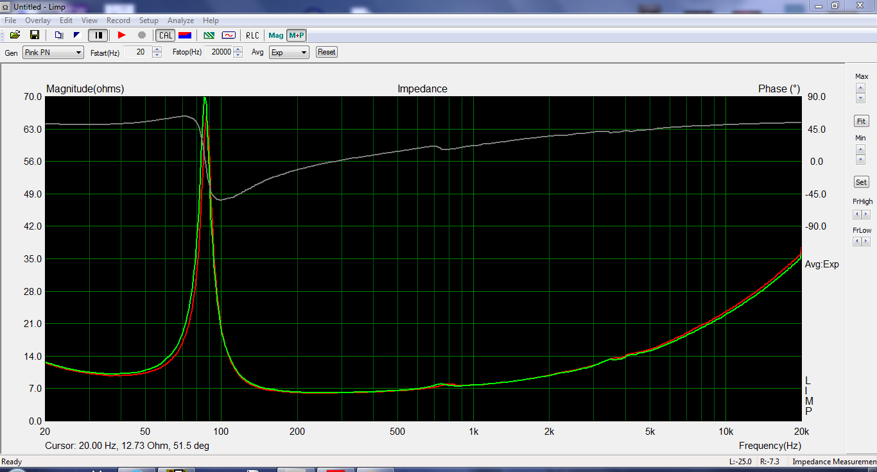Image resolution: width=877 pixels, height=472 pixels.
Task: Open the Edit menu
Action: click(66, 21)
